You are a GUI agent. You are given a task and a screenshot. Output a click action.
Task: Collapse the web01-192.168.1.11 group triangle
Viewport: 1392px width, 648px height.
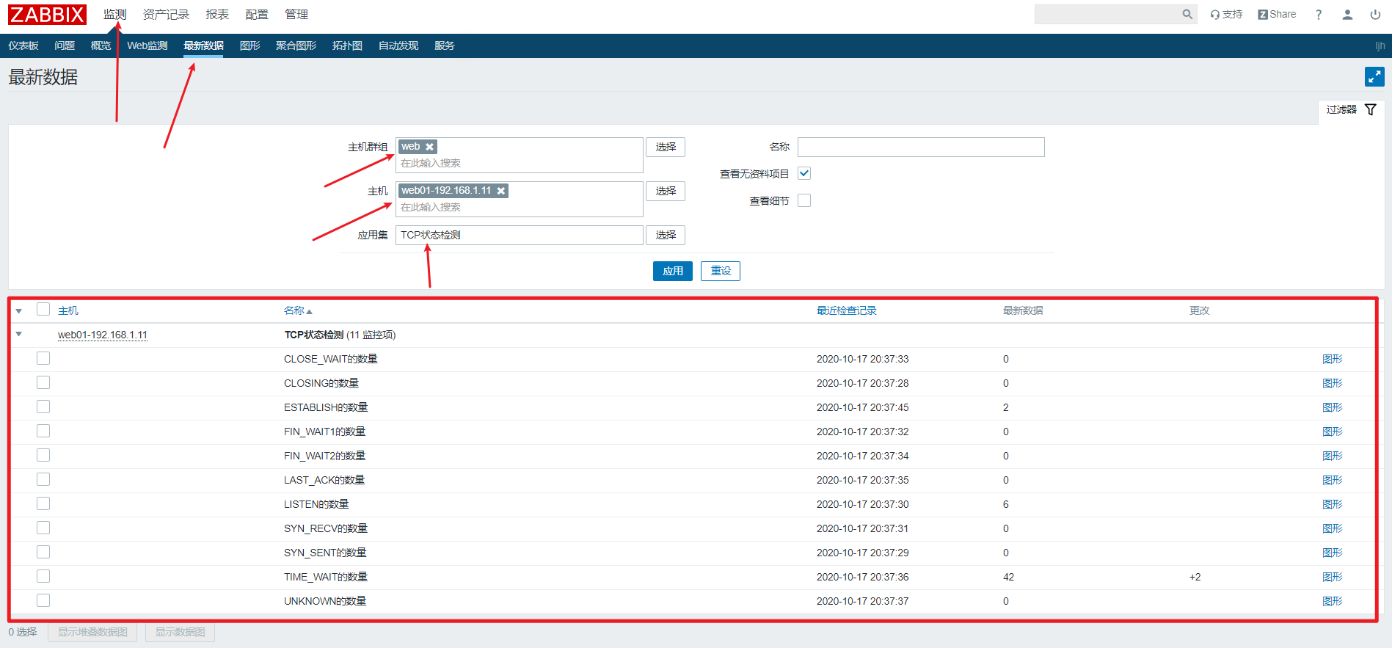tap(19, 334)
